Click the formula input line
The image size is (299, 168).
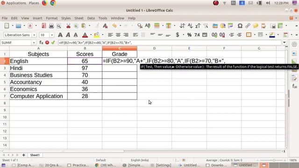(x=170, y=42)
